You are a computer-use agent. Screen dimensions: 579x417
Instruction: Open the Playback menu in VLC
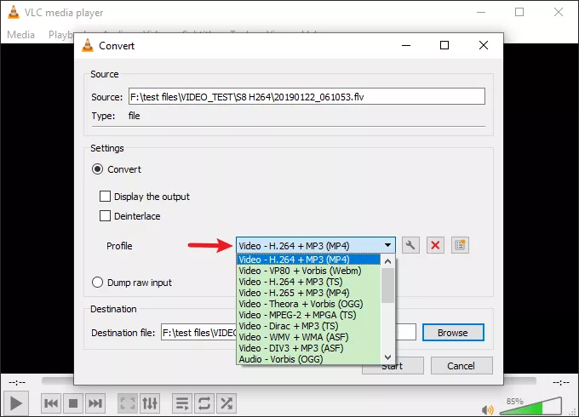pos(61,35)
